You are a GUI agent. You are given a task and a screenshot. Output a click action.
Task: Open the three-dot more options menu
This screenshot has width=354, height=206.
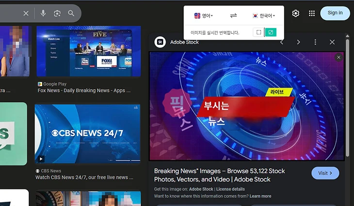315,42
